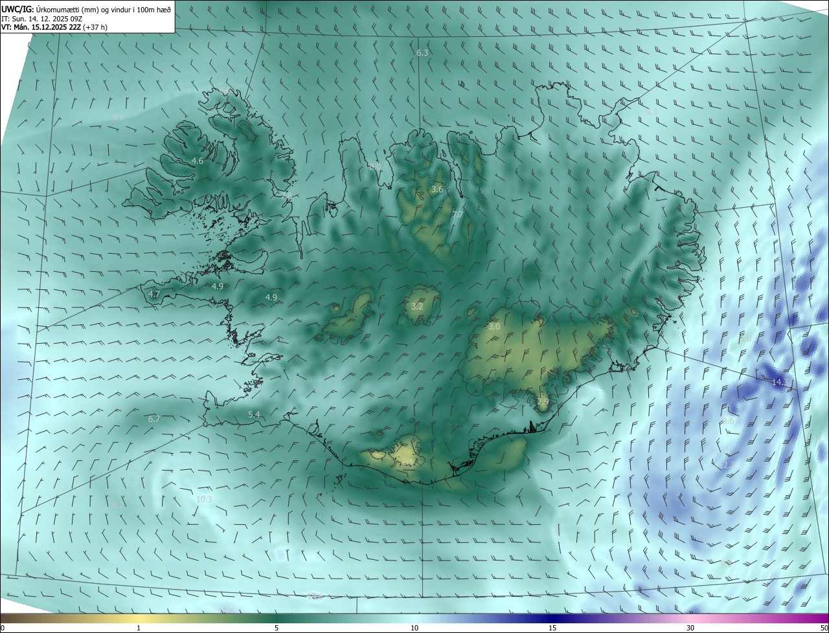829x633 pixels.
Task: Click the colorbar tick label 1
Action: click(139, 628)
